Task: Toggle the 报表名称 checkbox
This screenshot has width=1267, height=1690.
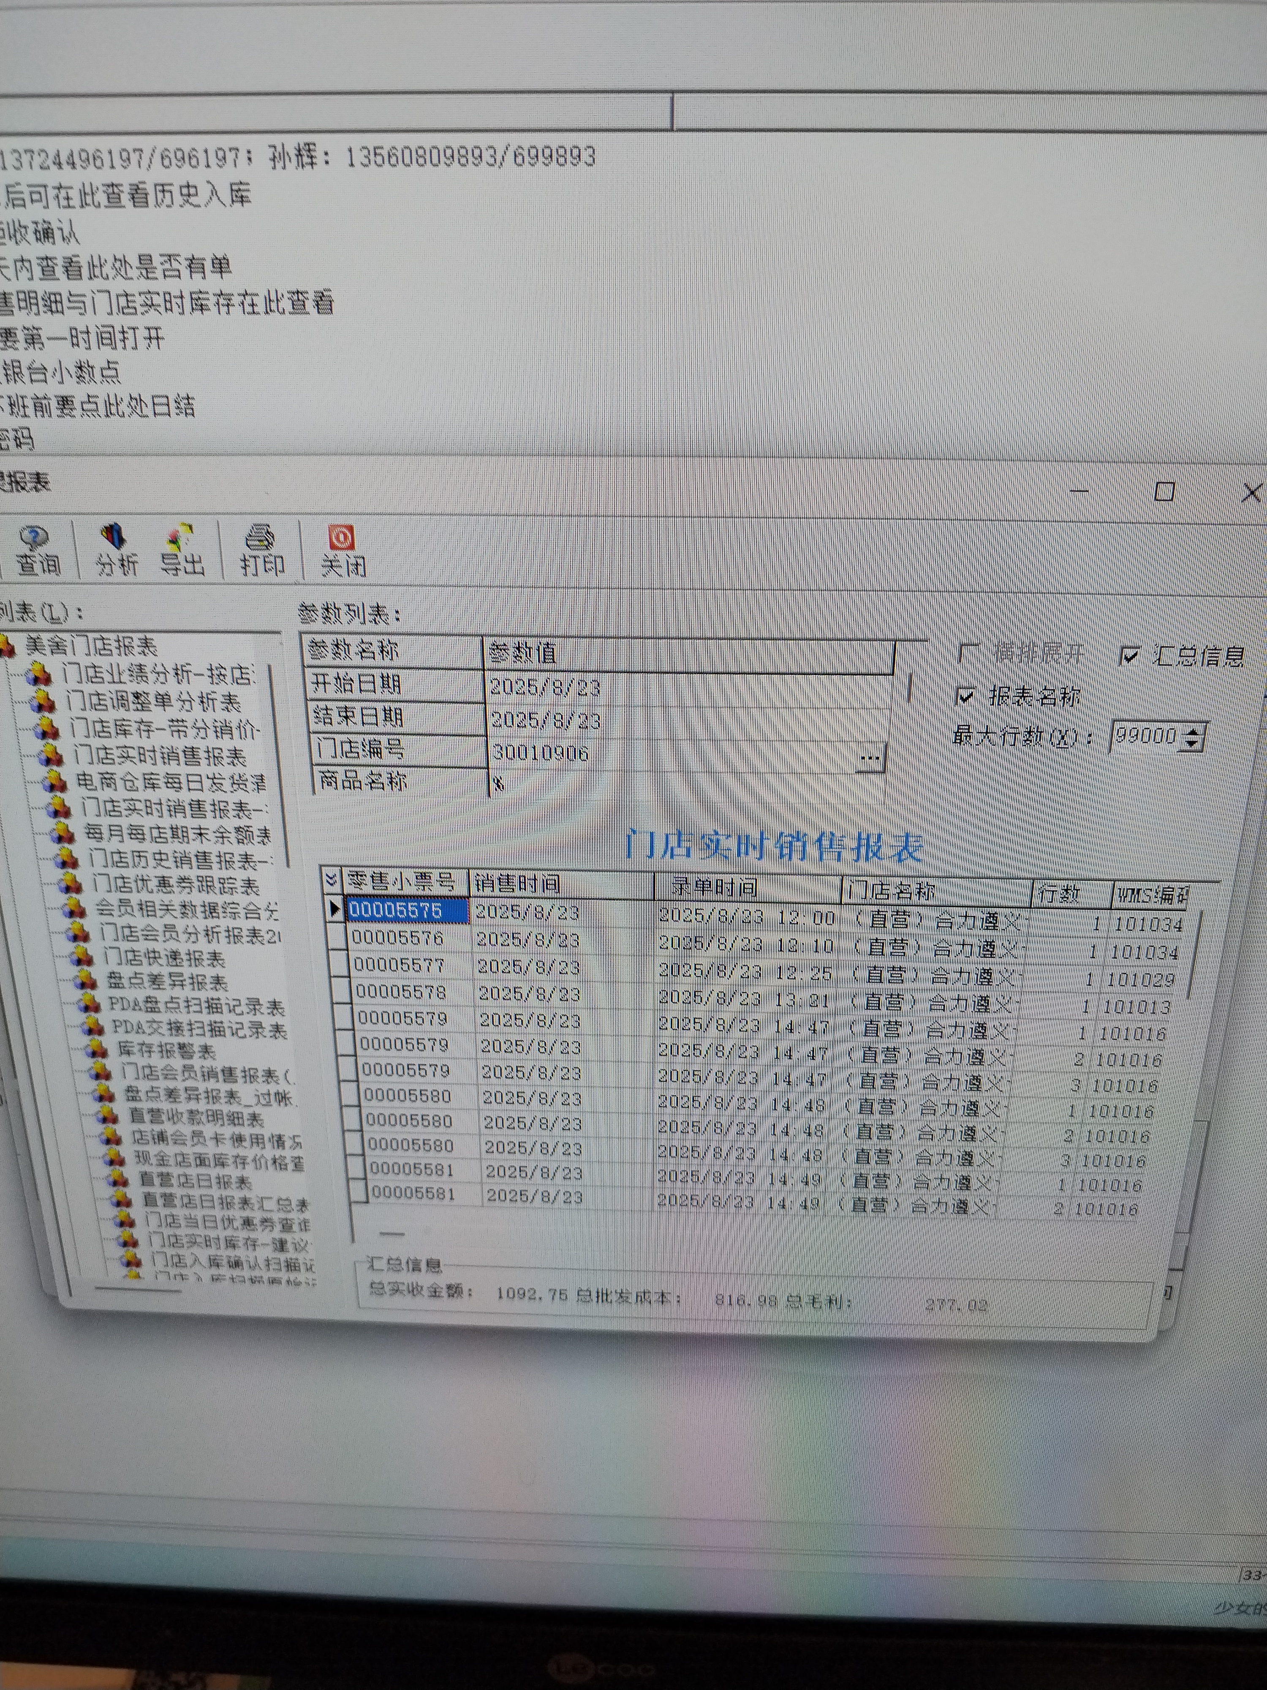Action: pos(965,696)
